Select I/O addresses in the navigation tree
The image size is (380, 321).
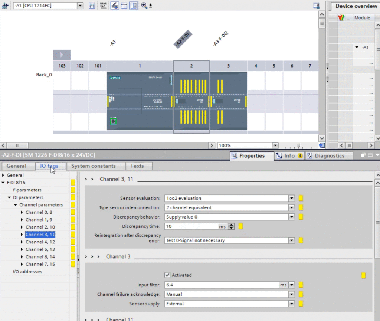click(27, 272)
